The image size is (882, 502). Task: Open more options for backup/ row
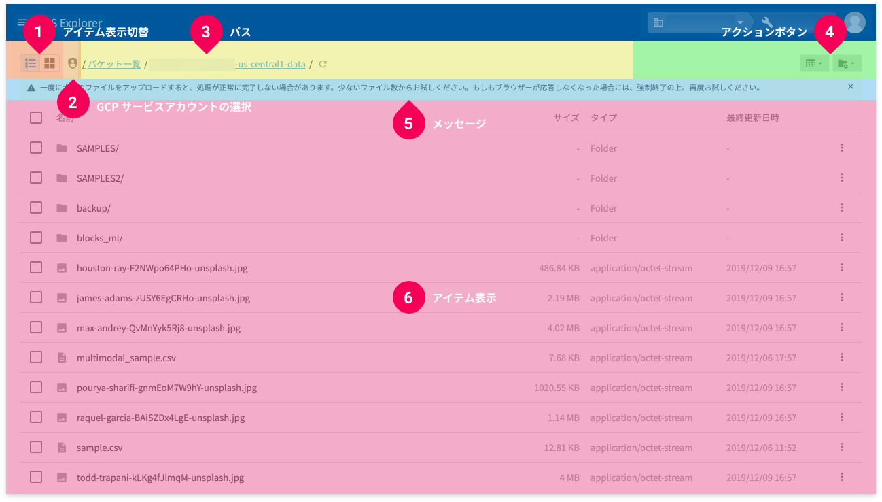841,207
